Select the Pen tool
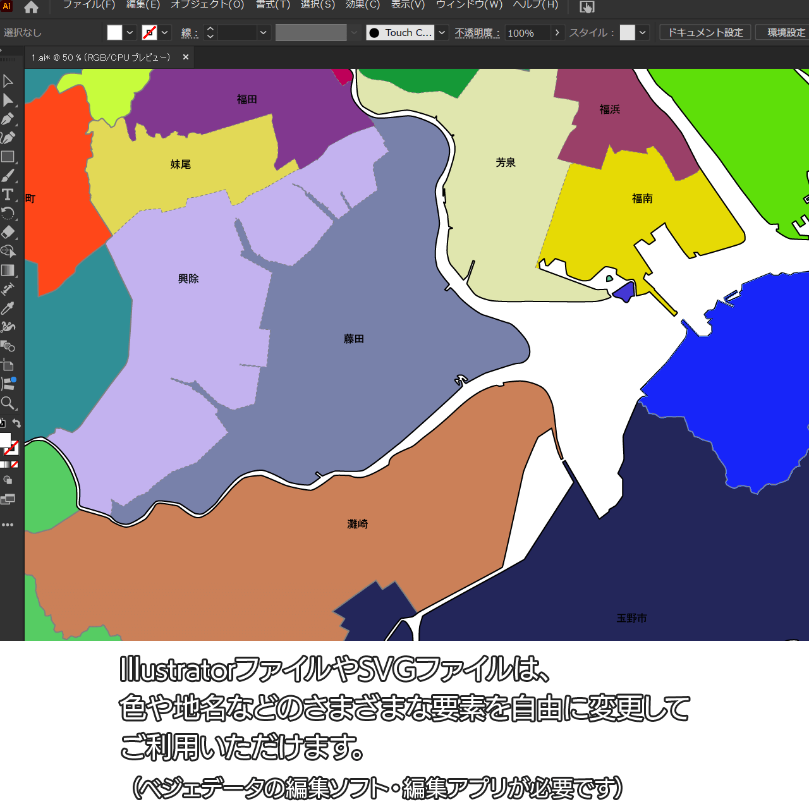809x809 pixels. coord(8,119)
